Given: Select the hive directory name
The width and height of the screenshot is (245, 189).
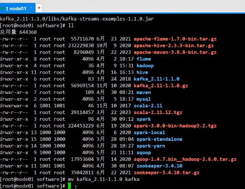Looking at the screenshot, I should click(x=142, y=72).
